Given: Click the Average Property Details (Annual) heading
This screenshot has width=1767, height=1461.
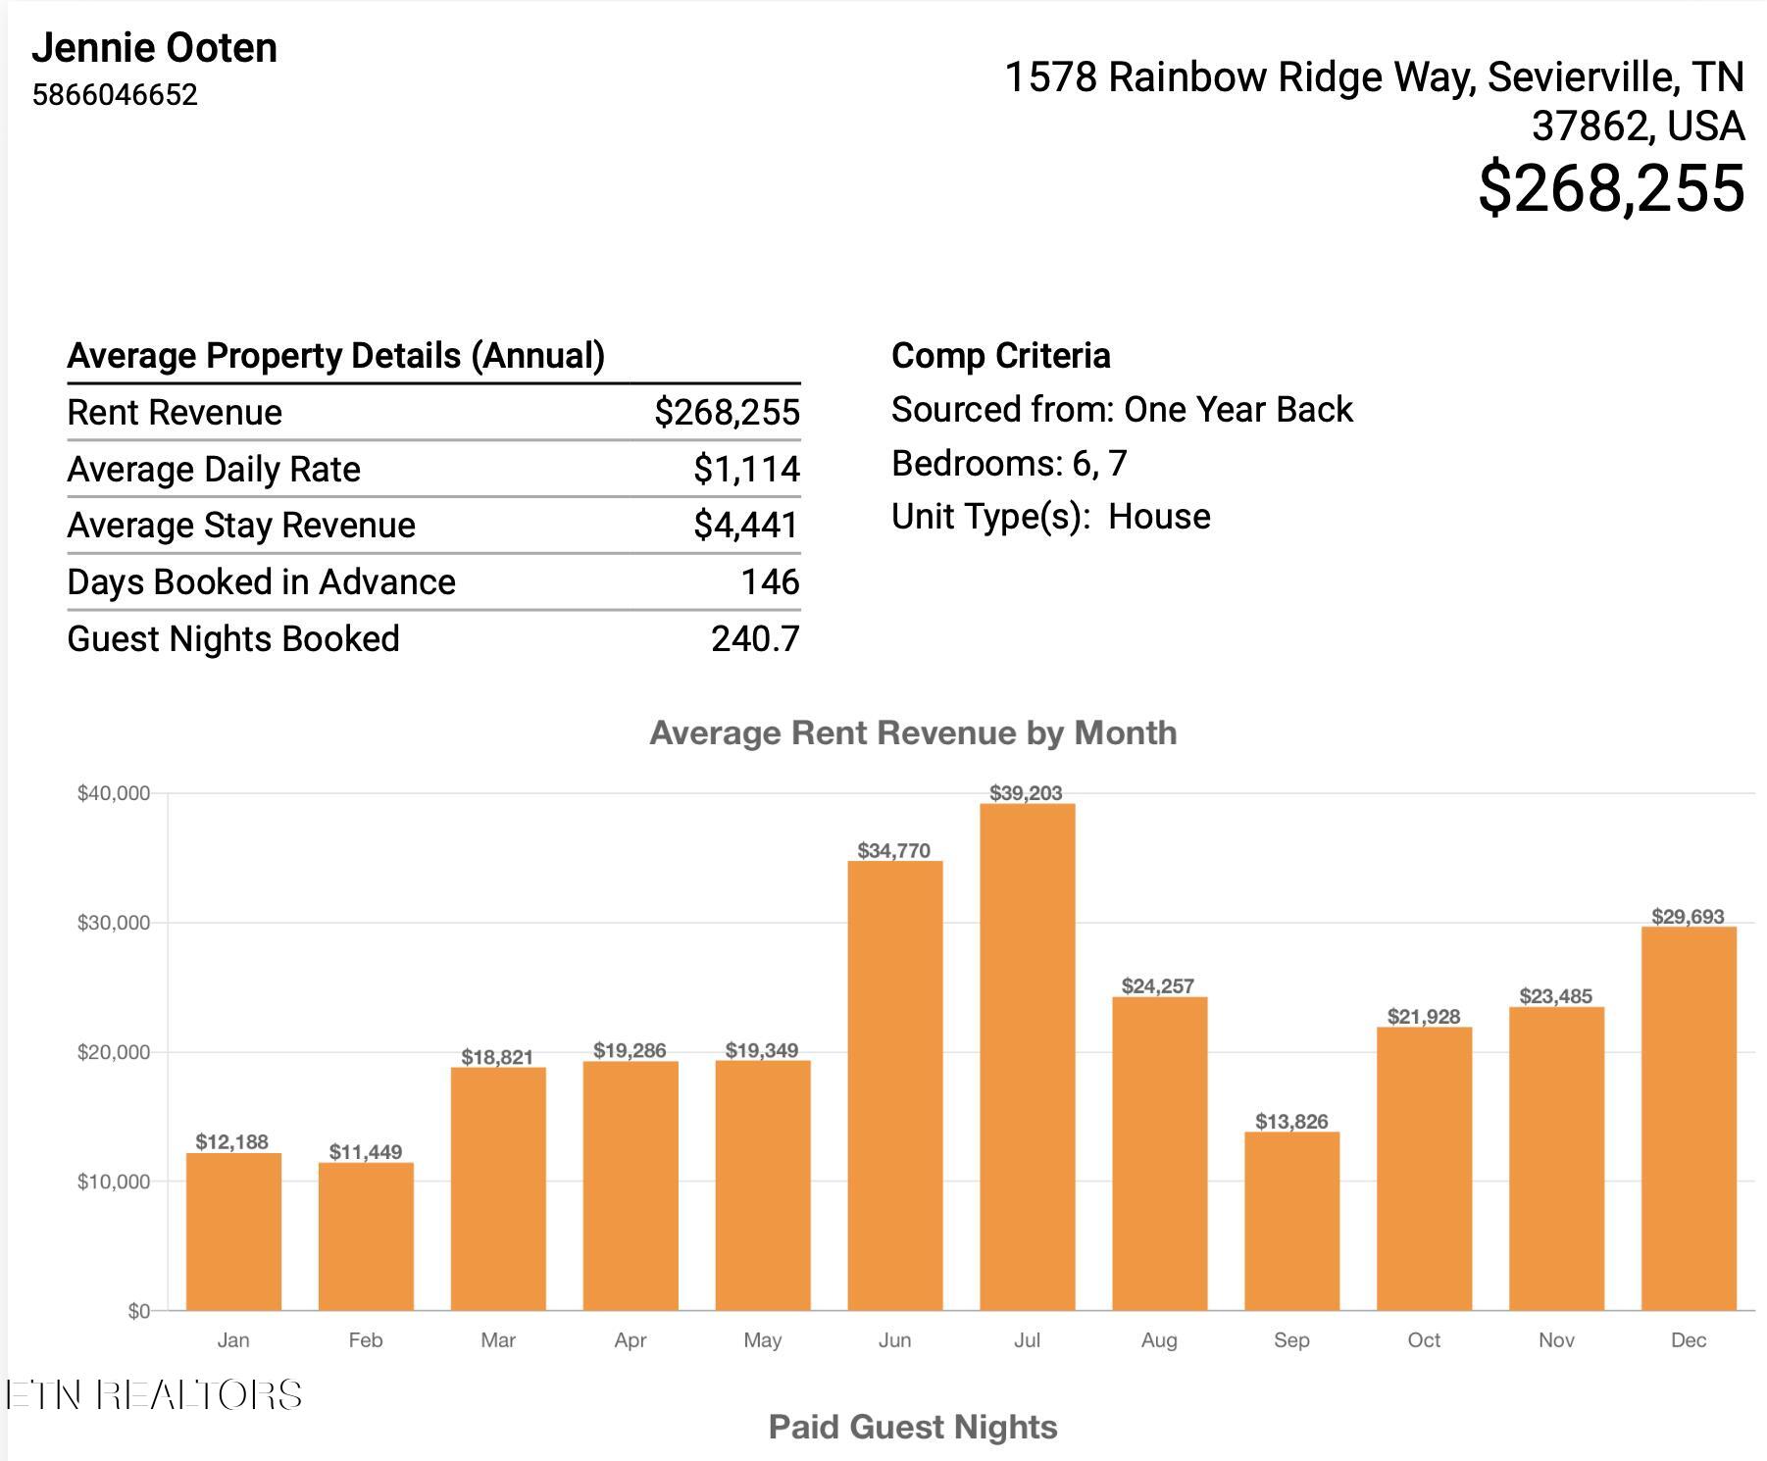Looking at the screenshot, I should coord(335,356).
